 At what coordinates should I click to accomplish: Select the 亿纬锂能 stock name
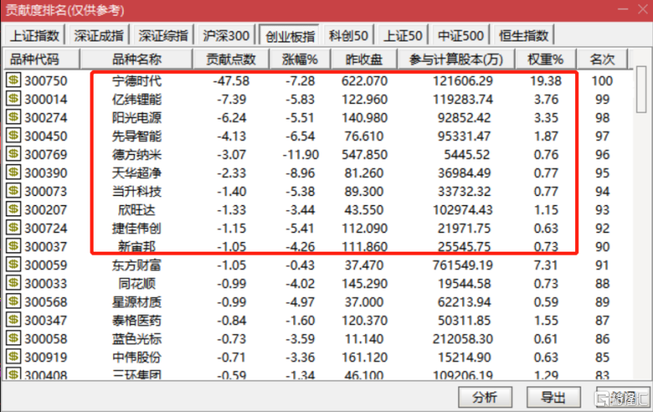pyautogui.click(x=137, y=99)
